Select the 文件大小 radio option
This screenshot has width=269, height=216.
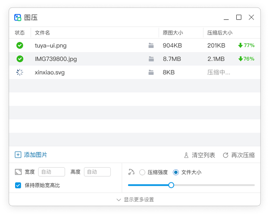coord(176,172)
